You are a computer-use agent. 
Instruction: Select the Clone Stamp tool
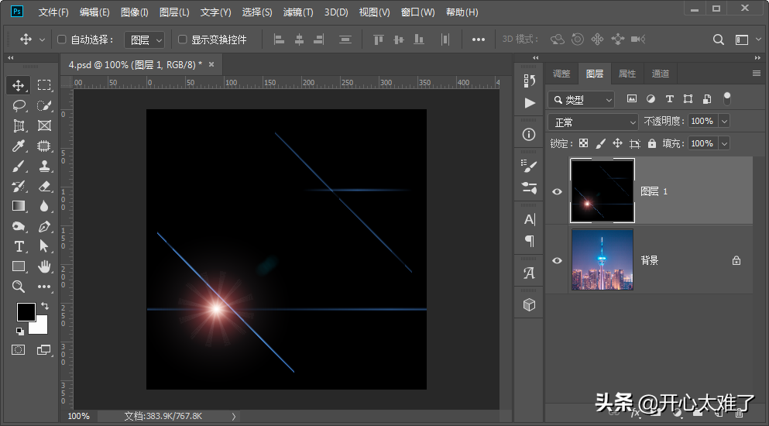click(x=44, y=167)
